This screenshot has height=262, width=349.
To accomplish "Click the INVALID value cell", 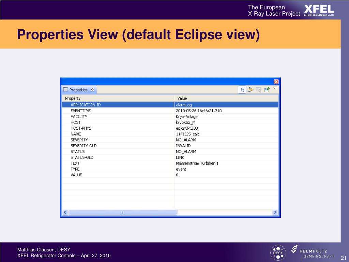I will [x=226, y=146].
